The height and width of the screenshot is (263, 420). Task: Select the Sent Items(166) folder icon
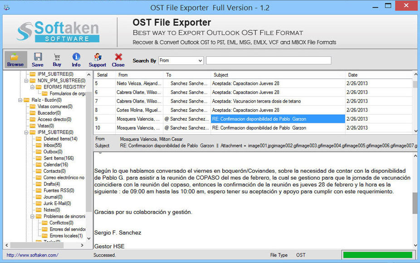[x=39, y=158]
